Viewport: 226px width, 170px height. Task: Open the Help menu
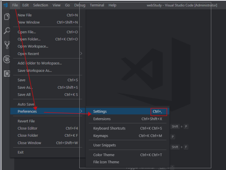click(x=112, y=5)
